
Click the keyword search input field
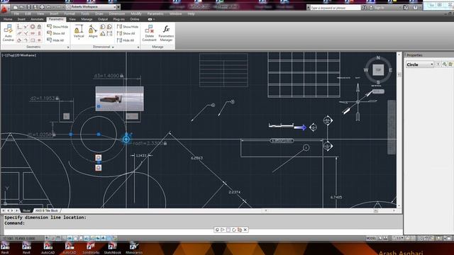coord(336,8)
